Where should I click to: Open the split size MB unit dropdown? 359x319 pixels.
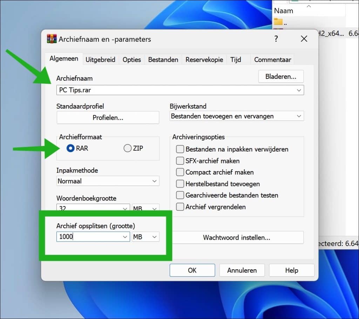(x=145, y=237)
